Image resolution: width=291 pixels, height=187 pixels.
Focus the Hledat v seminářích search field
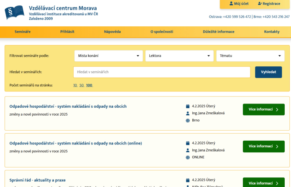click(x=162, y=72)
